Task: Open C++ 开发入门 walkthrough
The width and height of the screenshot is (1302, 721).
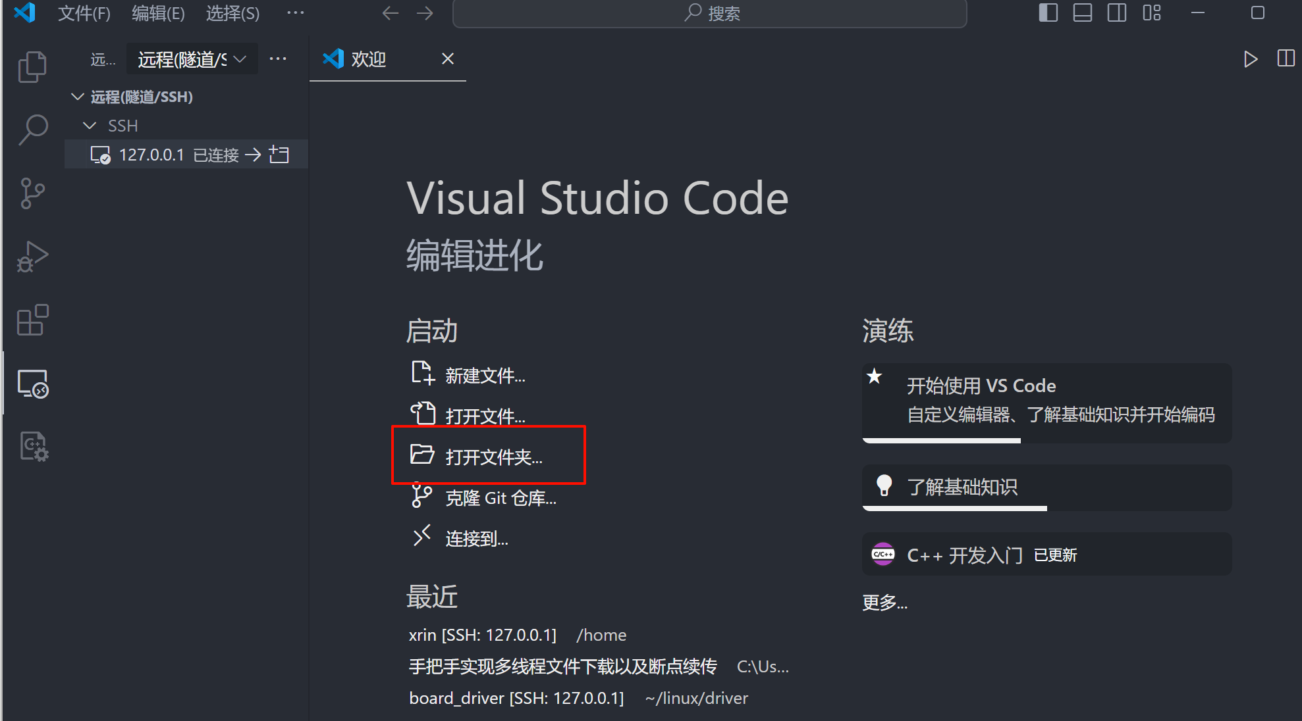Action: (1047, 555)
